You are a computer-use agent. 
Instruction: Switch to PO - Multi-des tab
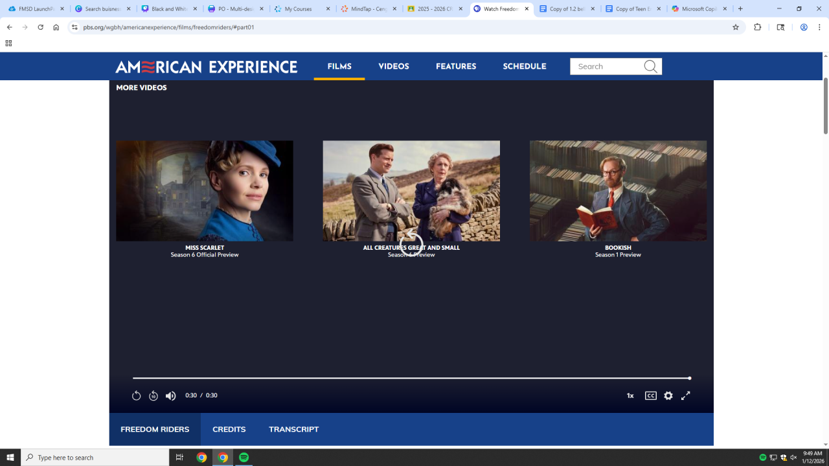coord(235,9)
